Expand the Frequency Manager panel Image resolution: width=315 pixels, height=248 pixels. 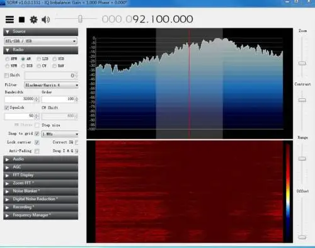pos(40,215)
